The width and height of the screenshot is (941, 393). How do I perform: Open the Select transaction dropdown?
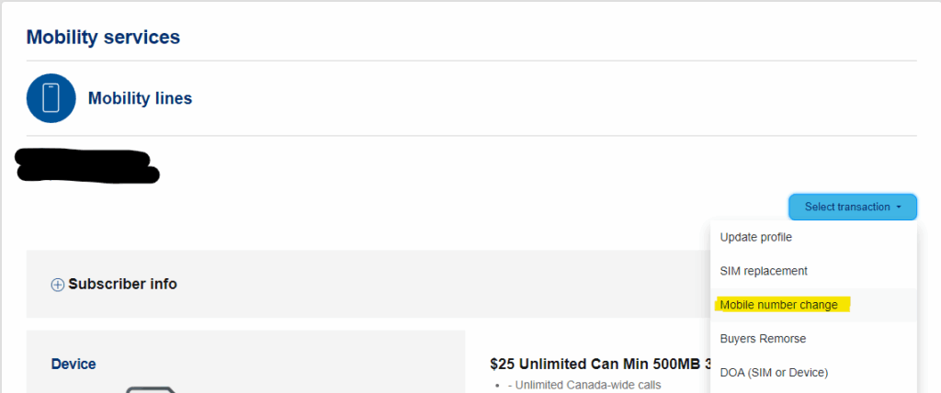pyautogui.click(x=852, y=208)
